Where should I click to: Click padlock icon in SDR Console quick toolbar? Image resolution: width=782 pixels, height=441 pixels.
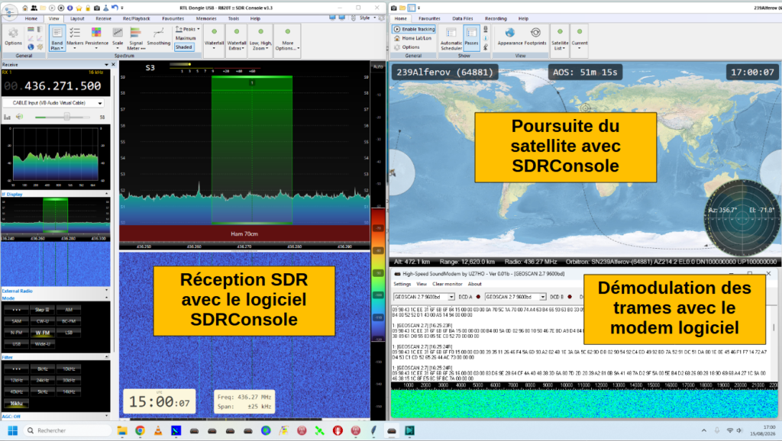[88, 8]
